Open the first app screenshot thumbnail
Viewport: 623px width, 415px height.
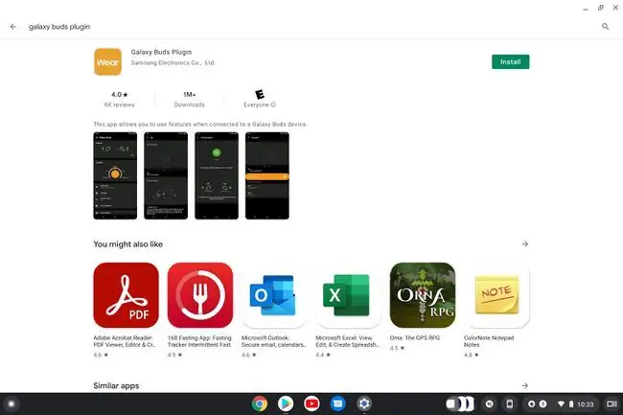(115, 175)
